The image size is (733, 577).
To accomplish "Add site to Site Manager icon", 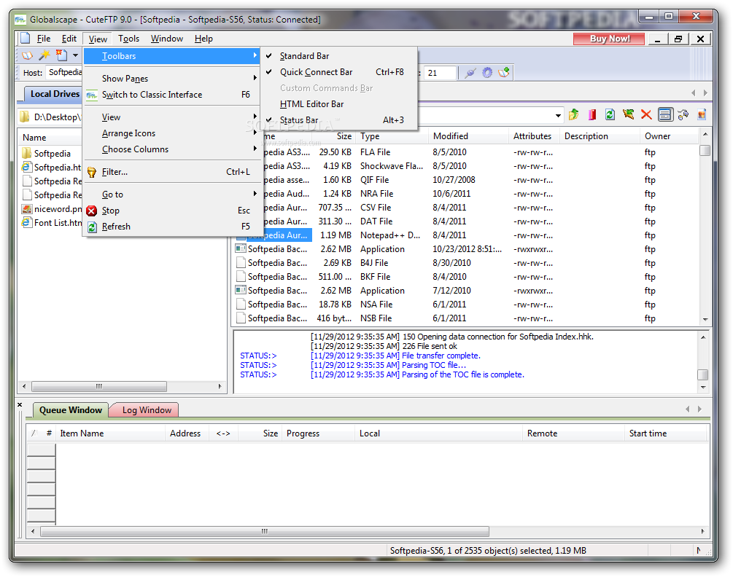I will point(504,72).
